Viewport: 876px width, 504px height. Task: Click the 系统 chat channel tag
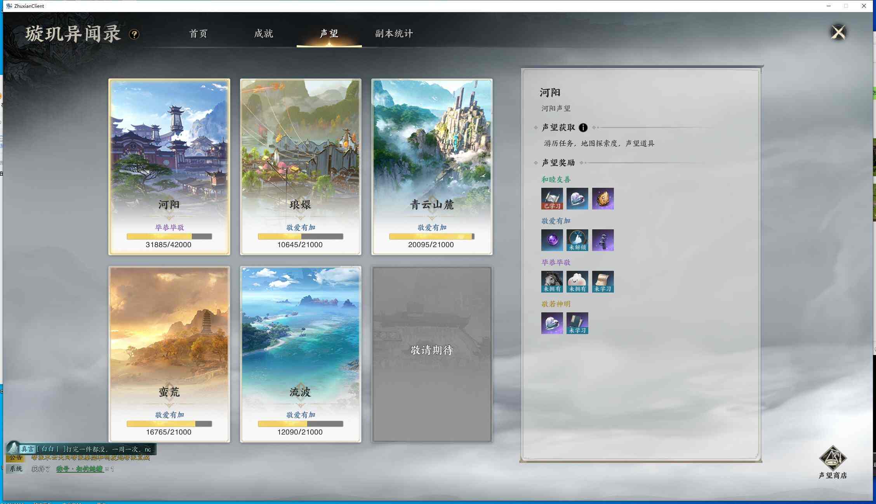tap(16, 469)
